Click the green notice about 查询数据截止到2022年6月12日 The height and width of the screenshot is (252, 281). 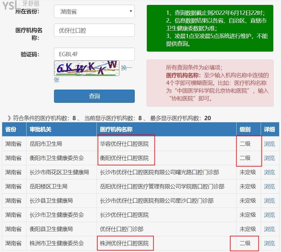pos(210,28)
